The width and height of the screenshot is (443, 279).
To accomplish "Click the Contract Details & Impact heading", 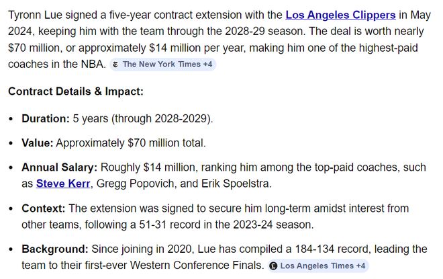I will [x=76, y=91].
